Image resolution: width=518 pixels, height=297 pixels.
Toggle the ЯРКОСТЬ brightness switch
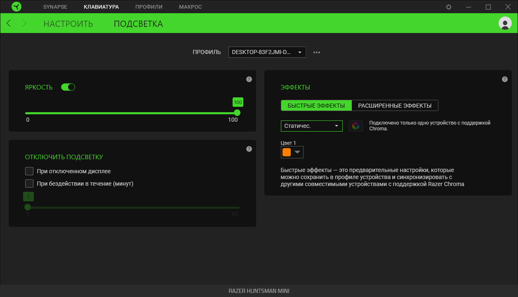tap(68, 87)
